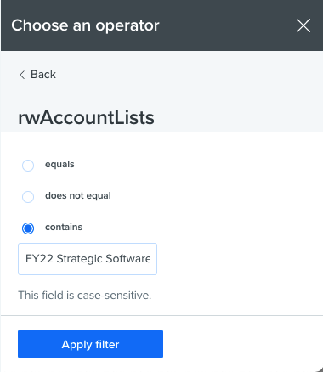Close the Choose an operator panel
The height and width of the screenshot is (372, 323).
coord(303,25)
